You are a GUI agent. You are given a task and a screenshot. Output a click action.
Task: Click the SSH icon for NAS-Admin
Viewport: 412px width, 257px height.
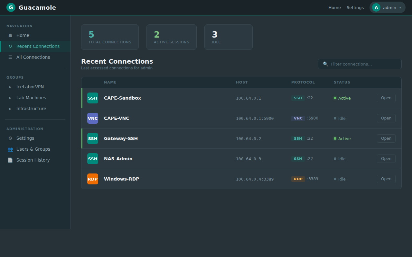point(93,159)
